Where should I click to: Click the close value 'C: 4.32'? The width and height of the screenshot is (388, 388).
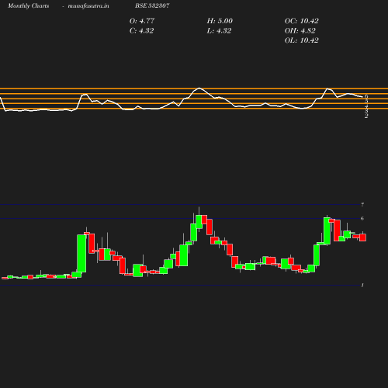pos(141,31)
